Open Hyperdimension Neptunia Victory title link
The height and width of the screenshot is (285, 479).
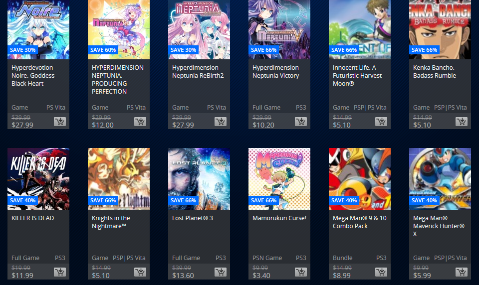click(275, 72)
